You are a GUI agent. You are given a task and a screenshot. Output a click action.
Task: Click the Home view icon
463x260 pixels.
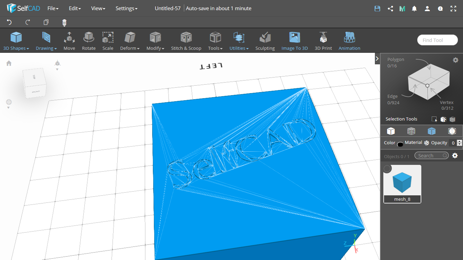[x=9, y=63]
